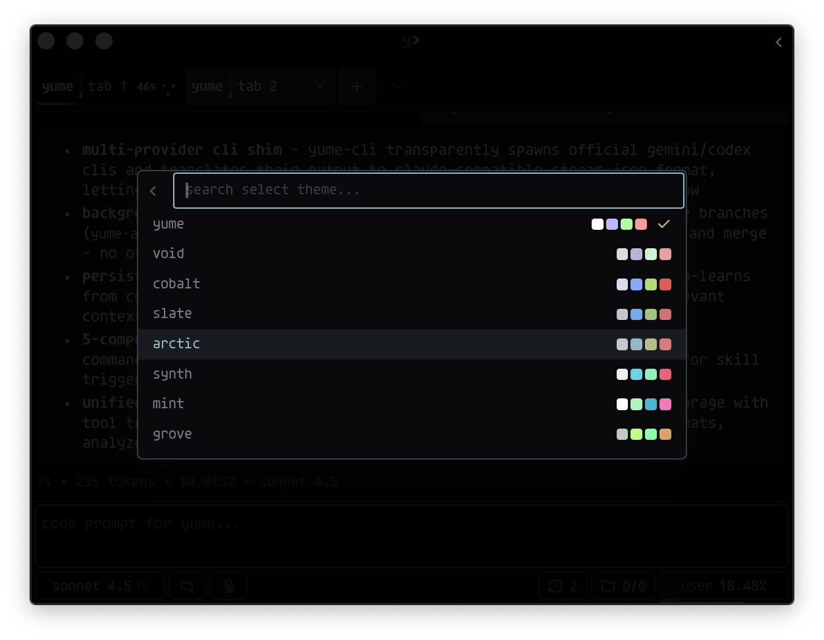Open the sonnet 4.5 model selector

[99, 585]
